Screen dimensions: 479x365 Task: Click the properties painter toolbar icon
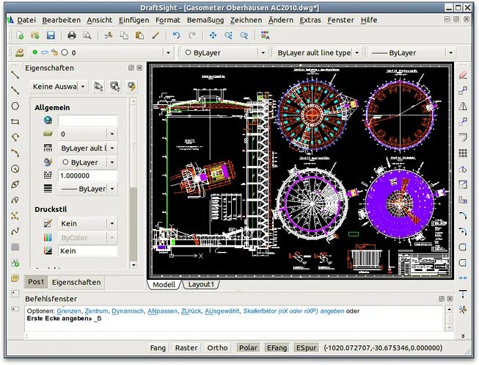click(156, 35)
